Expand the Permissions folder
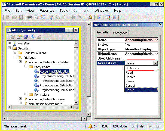Viewport: 165px width, 131px height. tap(26, 94)
